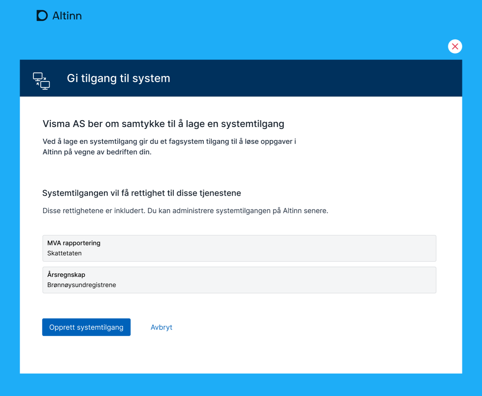The height and width of the screenshot is (396, 482).
Task: Click the 'Gi tilgang til system' title
Action: 118,78
